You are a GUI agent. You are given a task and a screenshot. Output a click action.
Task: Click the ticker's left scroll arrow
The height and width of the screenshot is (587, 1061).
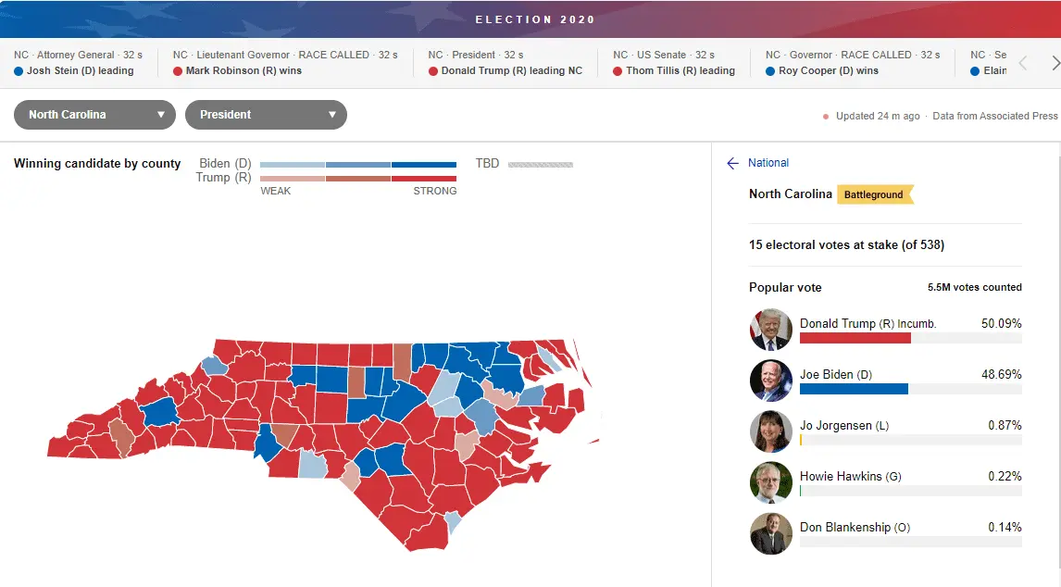[1023, 63]
